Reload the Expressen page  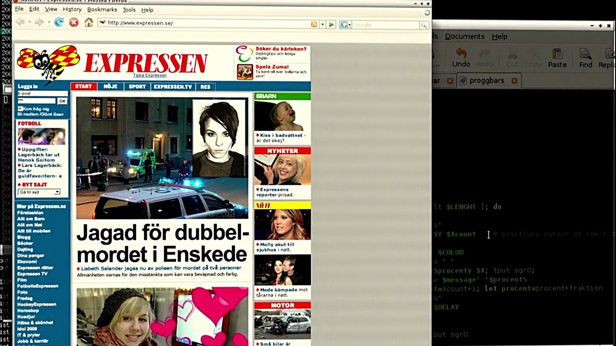pos(59,23)
